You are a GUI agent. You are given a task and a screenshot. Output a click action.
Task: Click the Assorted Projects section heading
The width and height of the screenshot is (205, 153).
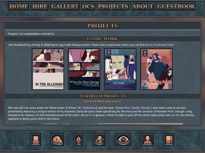[x=102, y=96]
